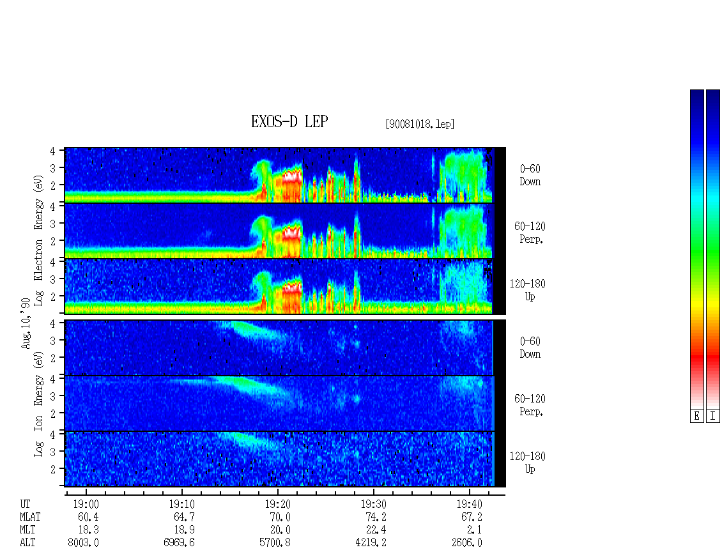Click the boxed E label under color bar
Image resolution: width=722 pixels, height=559 pixels.
click(x=696, y=417)
